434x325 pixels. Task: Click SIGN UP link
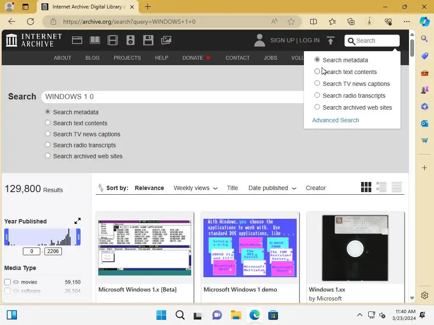point(282,40)
